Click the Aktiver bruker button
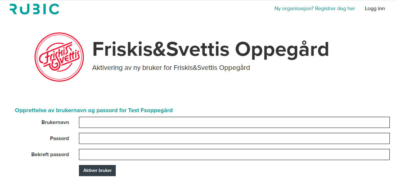 click(97, 171)
